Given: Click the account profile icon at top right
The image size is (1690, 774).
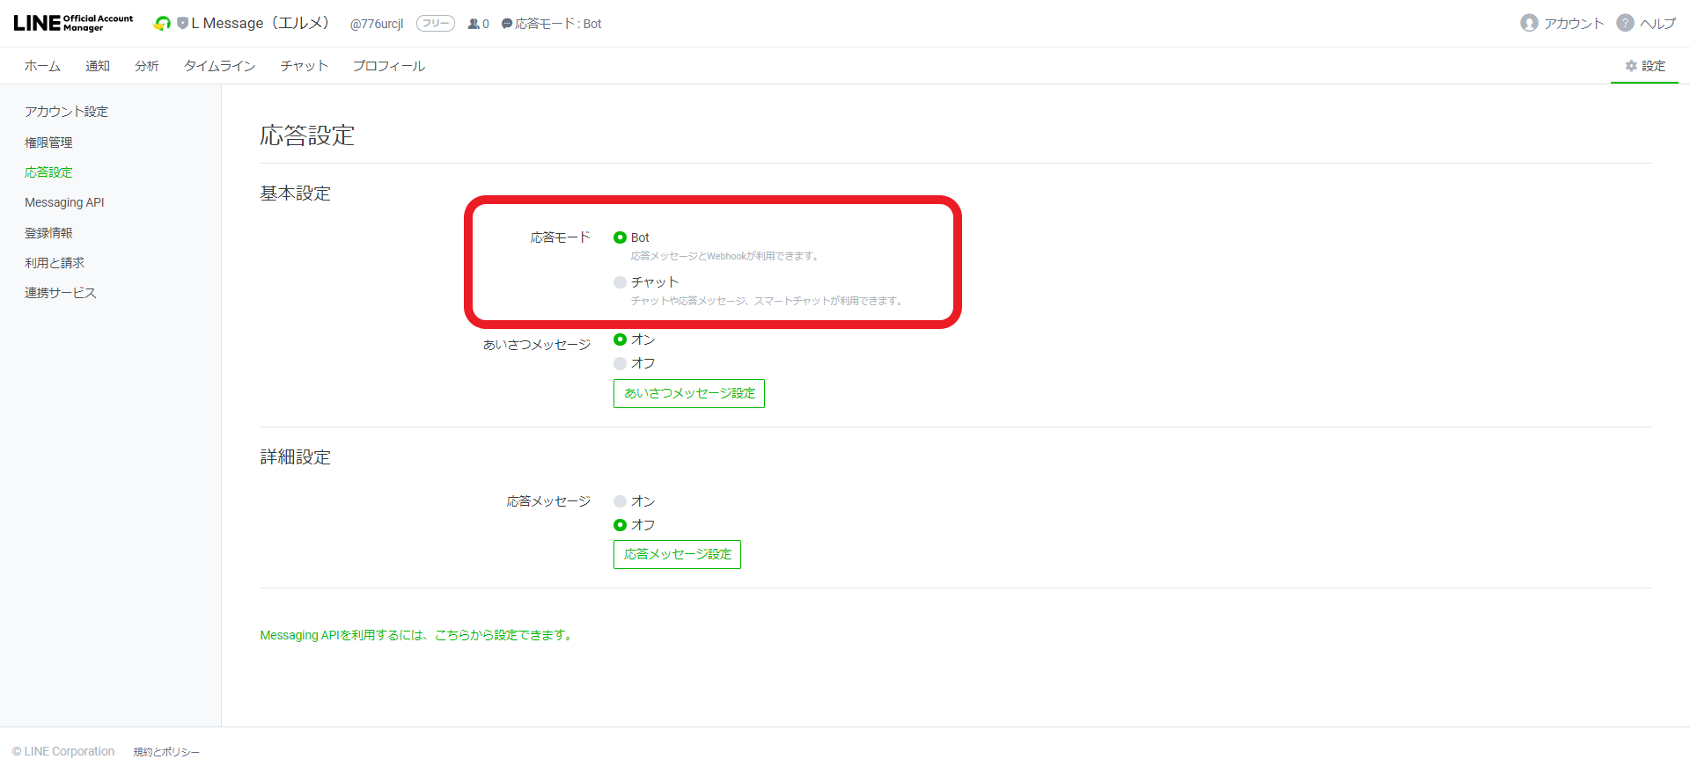Looking at the screenshot, I should coord(1529,23).
